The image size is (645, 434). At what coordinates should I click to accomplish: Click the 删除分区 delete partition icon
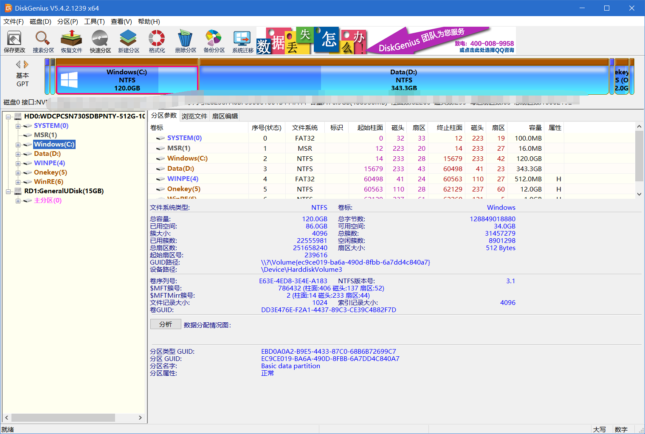tap(185, 41)
